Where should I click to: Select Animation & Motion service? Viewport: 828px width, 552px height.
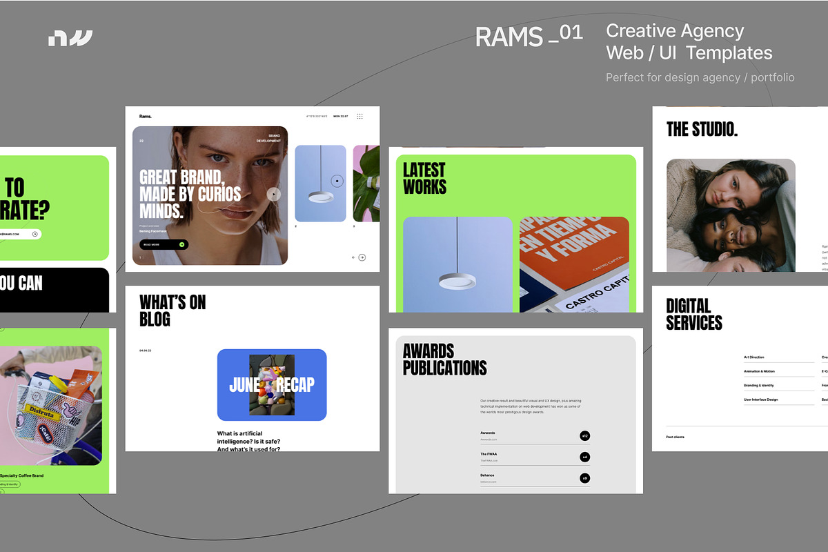click(x=759, y=371)
